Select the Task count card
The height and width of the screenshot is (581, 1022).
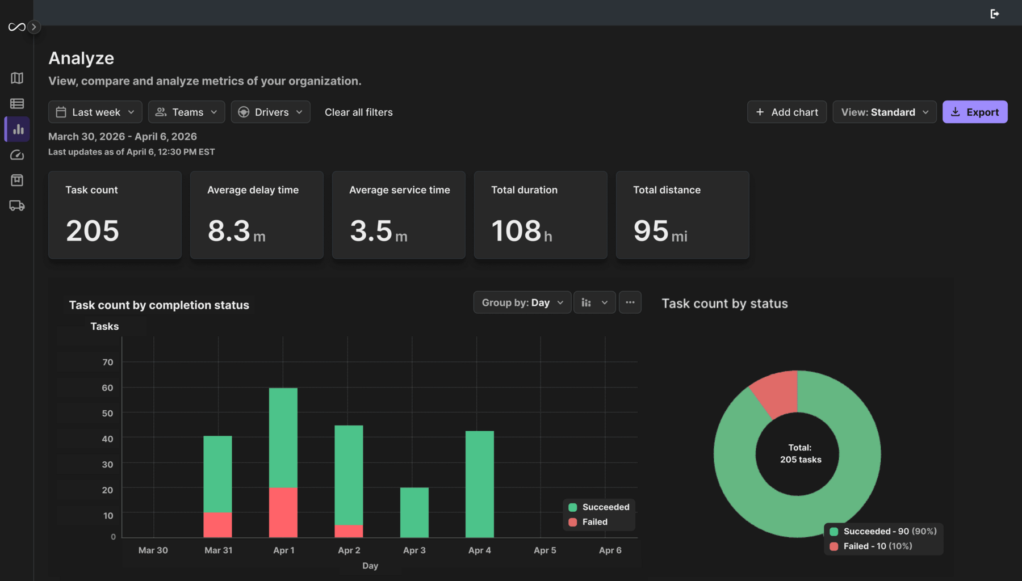tap(115, 215)
